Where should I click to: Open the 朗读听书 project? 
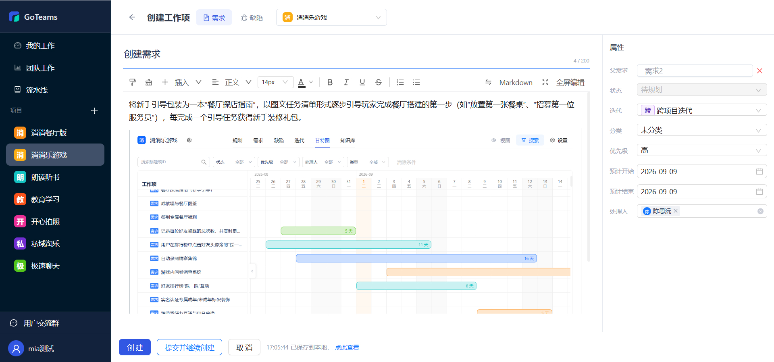[x=55, y=177]
